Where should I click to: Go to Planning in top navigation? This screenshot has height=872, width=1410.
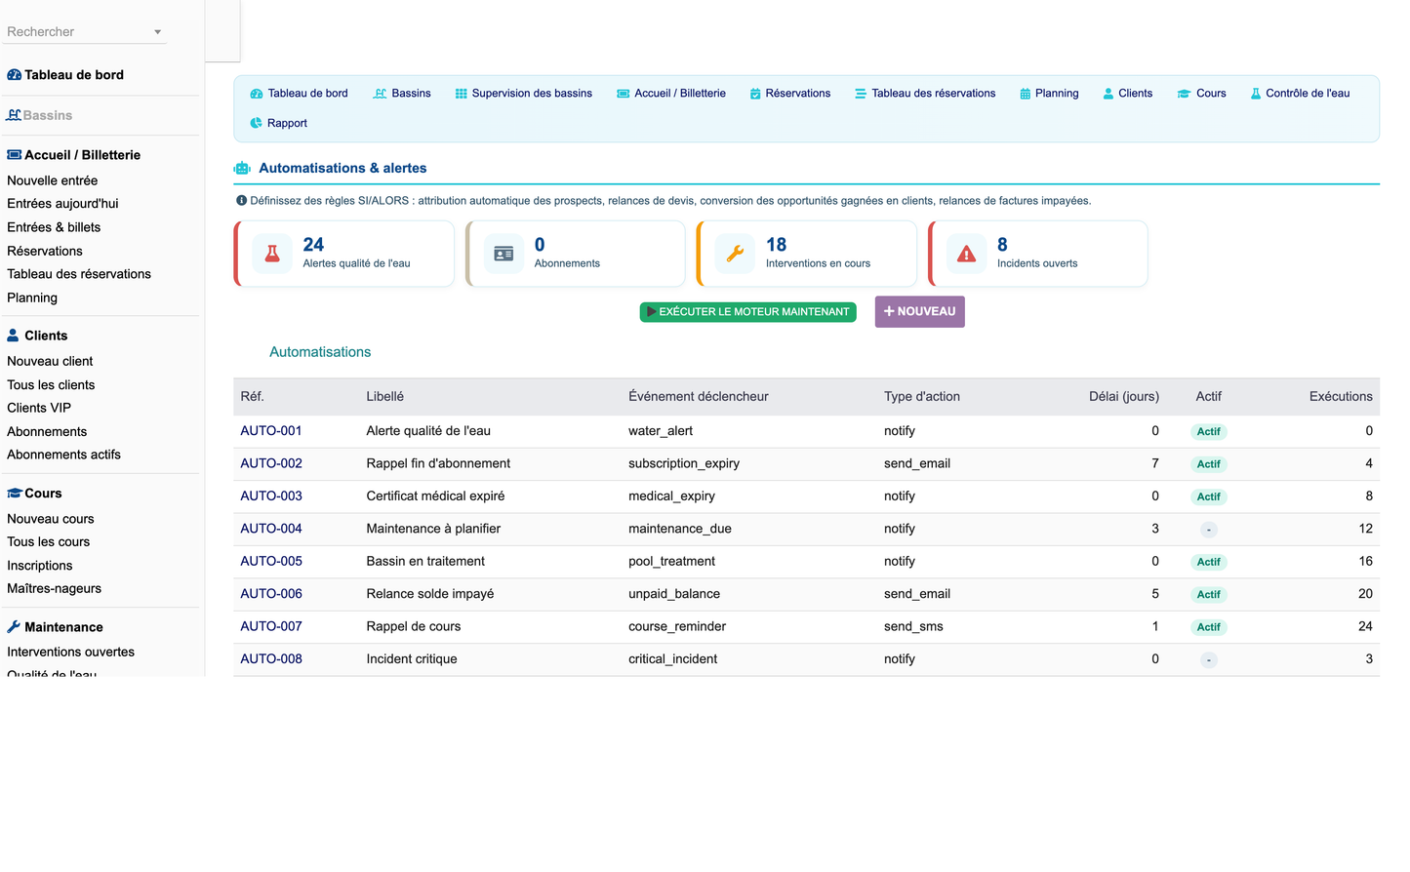(1049, 94)
